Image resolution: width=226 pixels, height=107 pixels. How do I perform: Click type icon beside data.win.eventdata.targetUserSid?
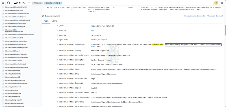[3, 45]
